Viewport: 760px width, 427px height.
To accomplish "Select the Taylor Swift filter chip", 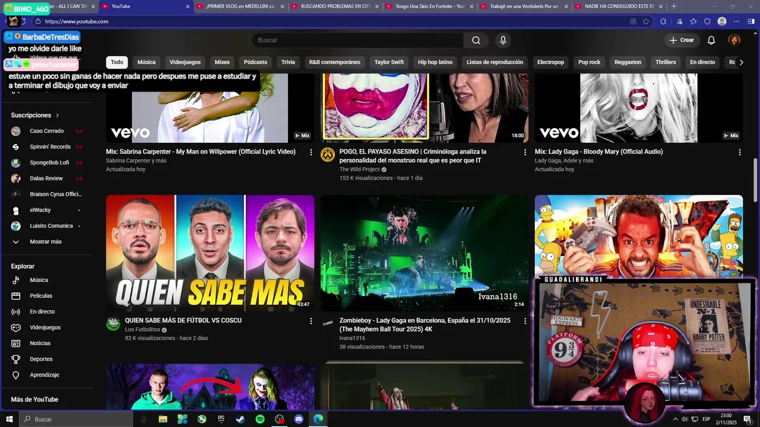I will [389, 62].
